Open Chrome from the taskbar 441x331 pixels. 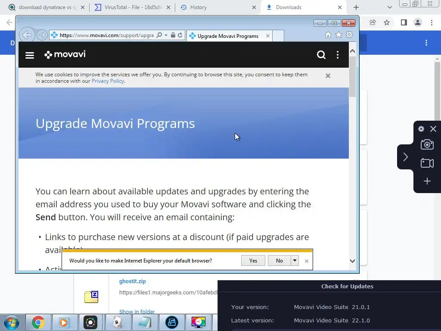click(38, 322)
